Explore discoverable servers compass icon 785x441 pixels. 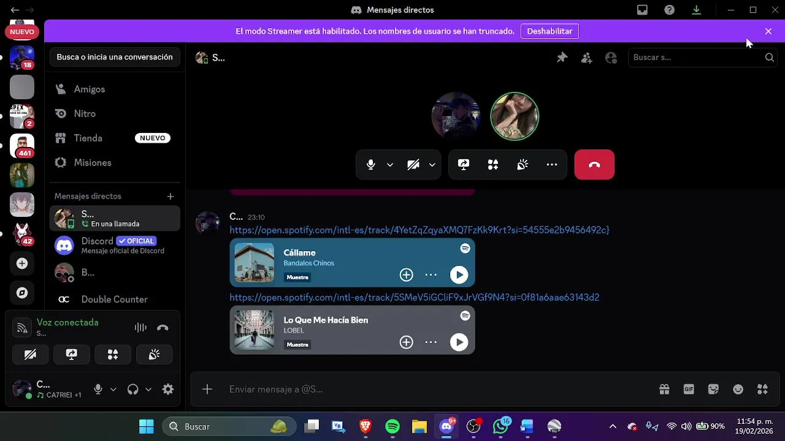click(x=22, y=293)
